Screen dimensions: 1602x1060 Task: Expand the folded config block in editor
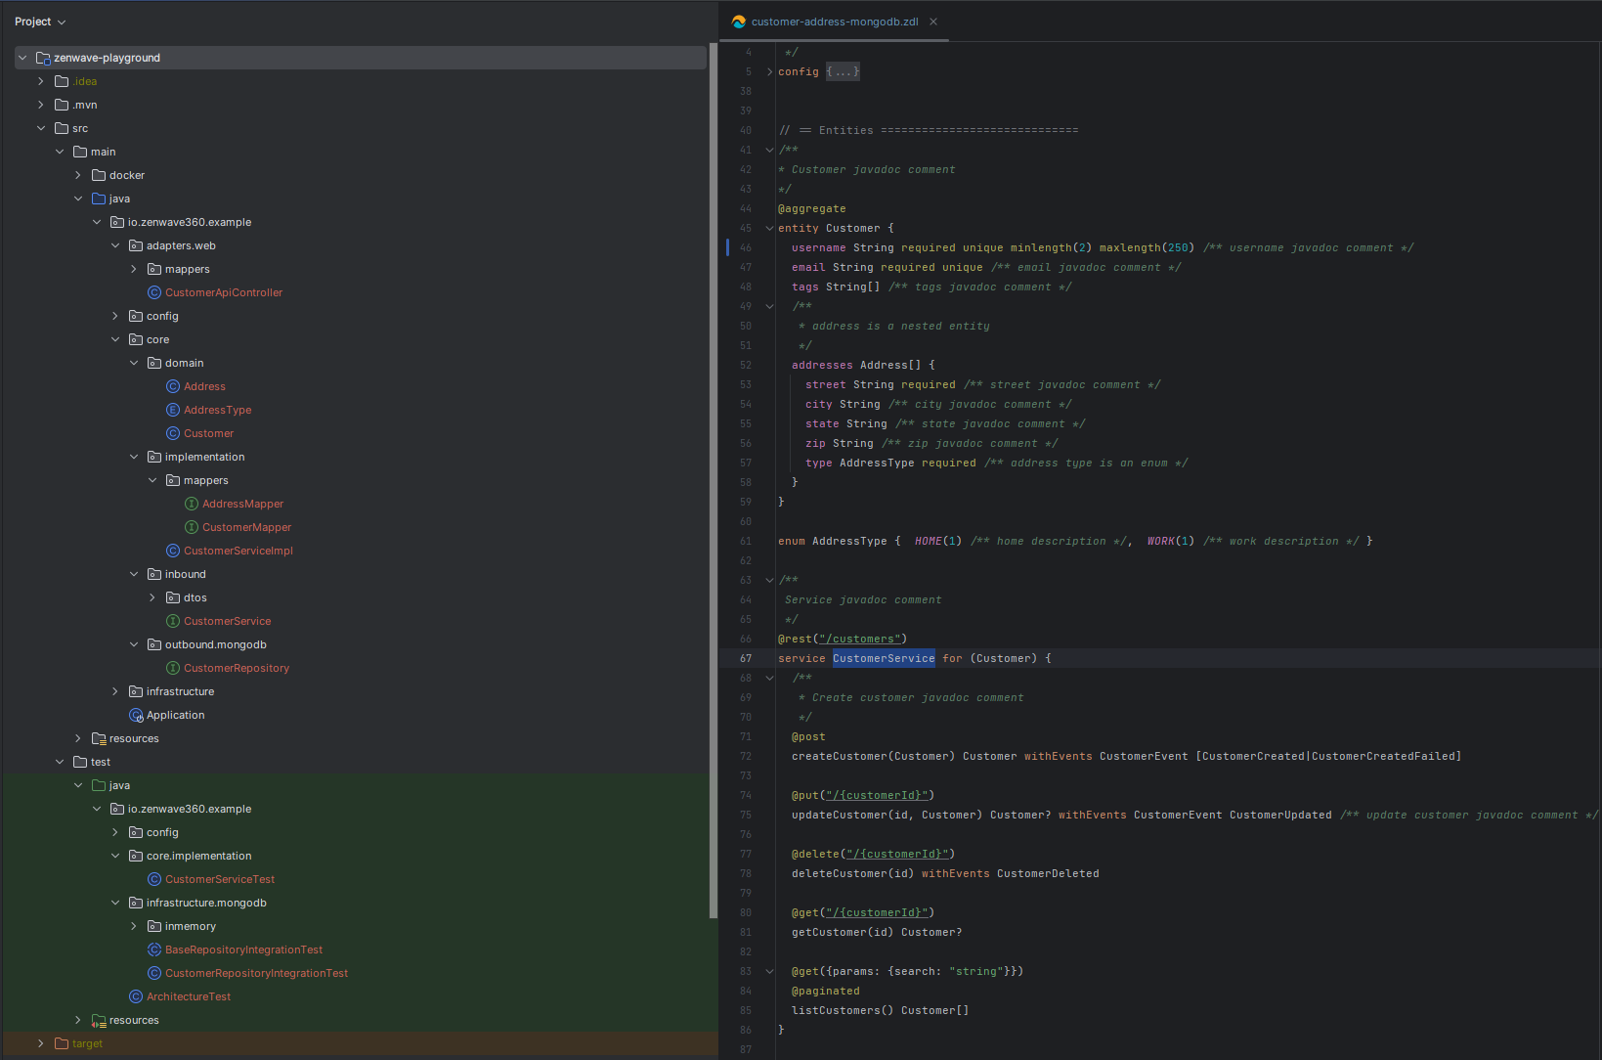point(769,71)
